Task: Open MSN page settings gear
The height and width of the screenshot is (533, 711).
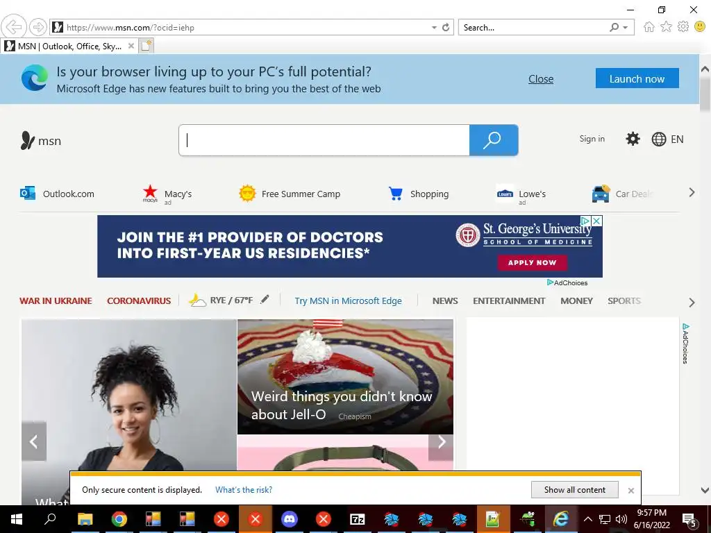Action: click(x=633, y=139)
